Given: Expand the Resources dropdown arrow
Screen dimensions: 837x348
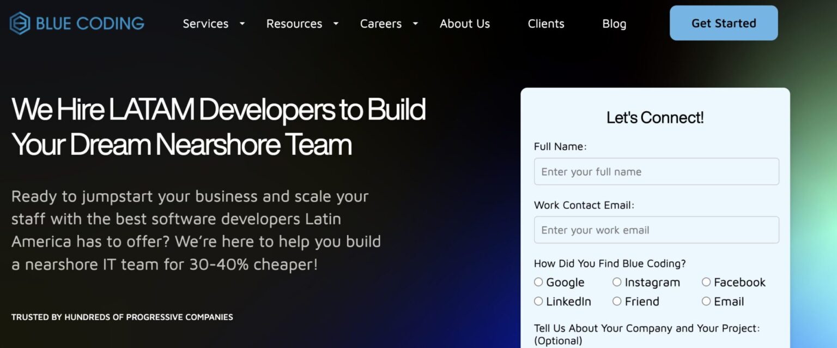Looking at the screenshot, I should click(336, 24).
